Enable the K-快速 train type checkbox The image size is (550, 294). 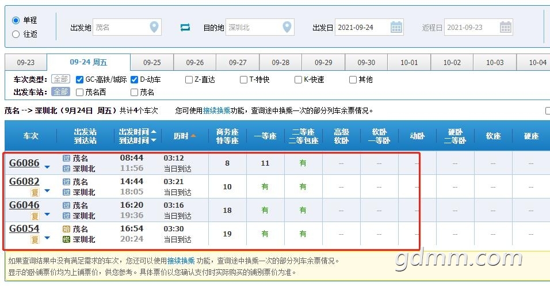(x=298, y=79)
